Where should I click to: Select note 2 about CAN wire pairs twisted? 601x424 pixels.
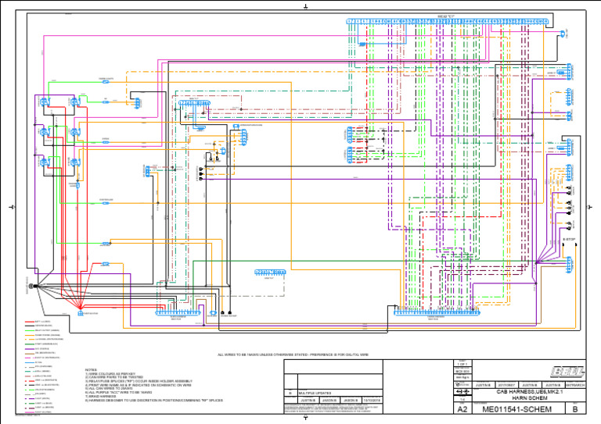[114, 377]
